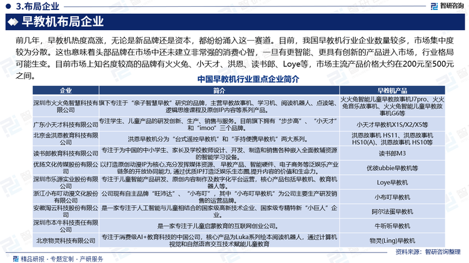Click the table title 中国早教机行业重点企业简介
Screen dimensions: 469x263
(248, 80)
